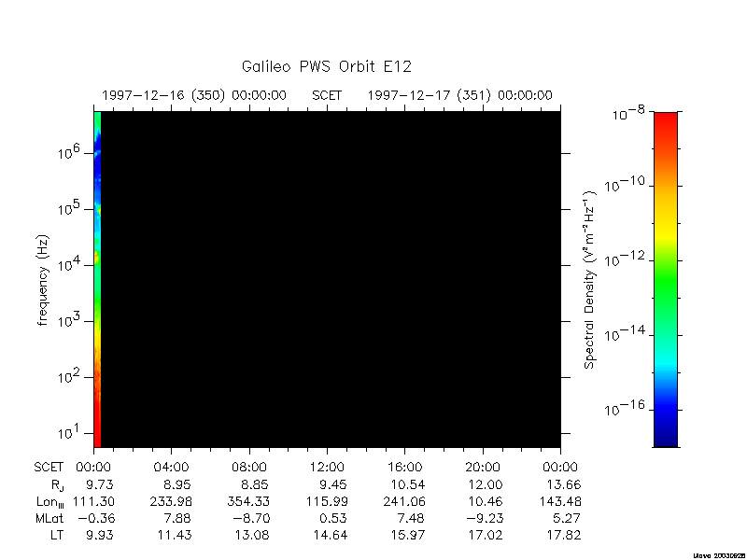Viewport: 747px width, 560px height.
Task: Click the 10^2 frequency tick label
Action: click(69, 376)
